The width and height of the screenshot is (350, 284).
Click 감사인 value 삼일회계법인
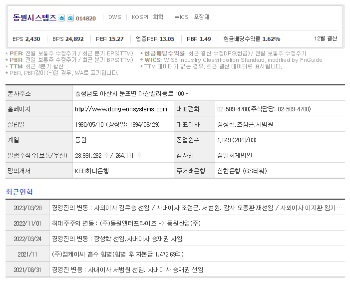235,156
